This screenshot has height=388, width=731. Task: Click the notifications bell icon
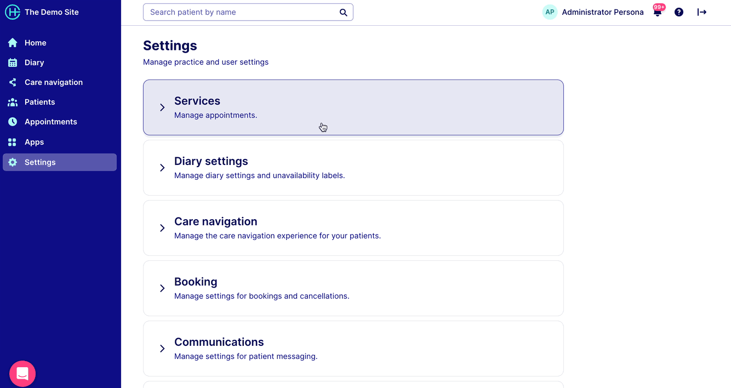click(658, 13)
